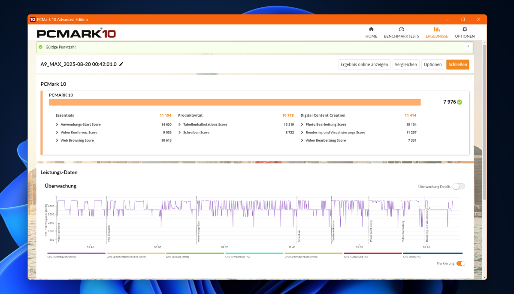Image resolution: width=514 pixels, height=294 pixels.
Task: Select CPU-Temperatur legend color bar
Action: (254, 253)
